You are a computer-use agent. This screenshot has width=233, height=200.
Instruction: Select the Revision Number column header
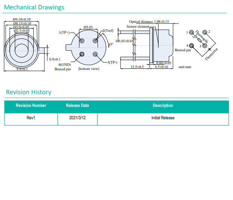click(x=31, y=105)
